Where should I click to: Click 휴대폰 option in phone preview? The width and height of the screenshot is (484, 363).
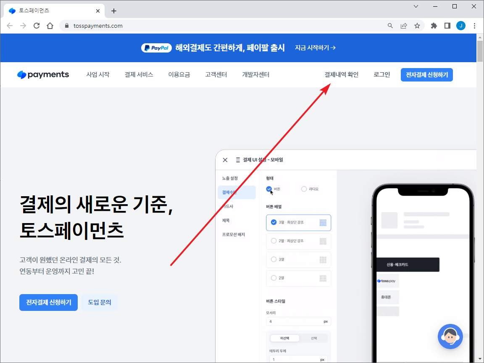(388, 297)
